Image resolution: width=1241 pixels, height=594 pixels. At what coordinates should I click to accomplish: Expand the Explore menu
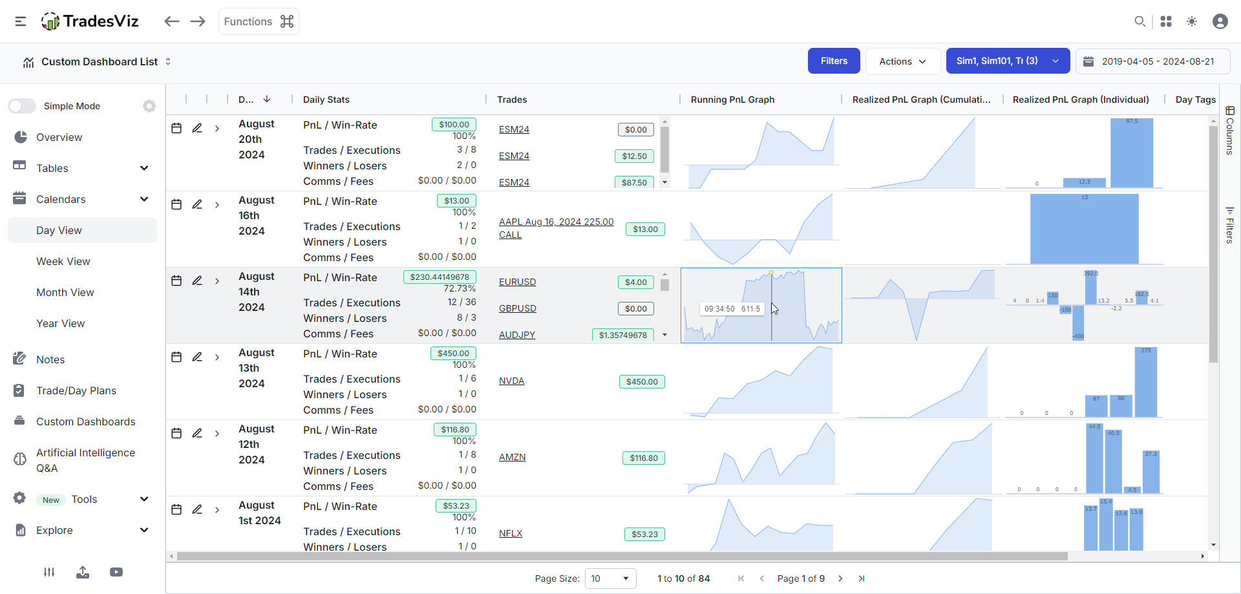82,530
